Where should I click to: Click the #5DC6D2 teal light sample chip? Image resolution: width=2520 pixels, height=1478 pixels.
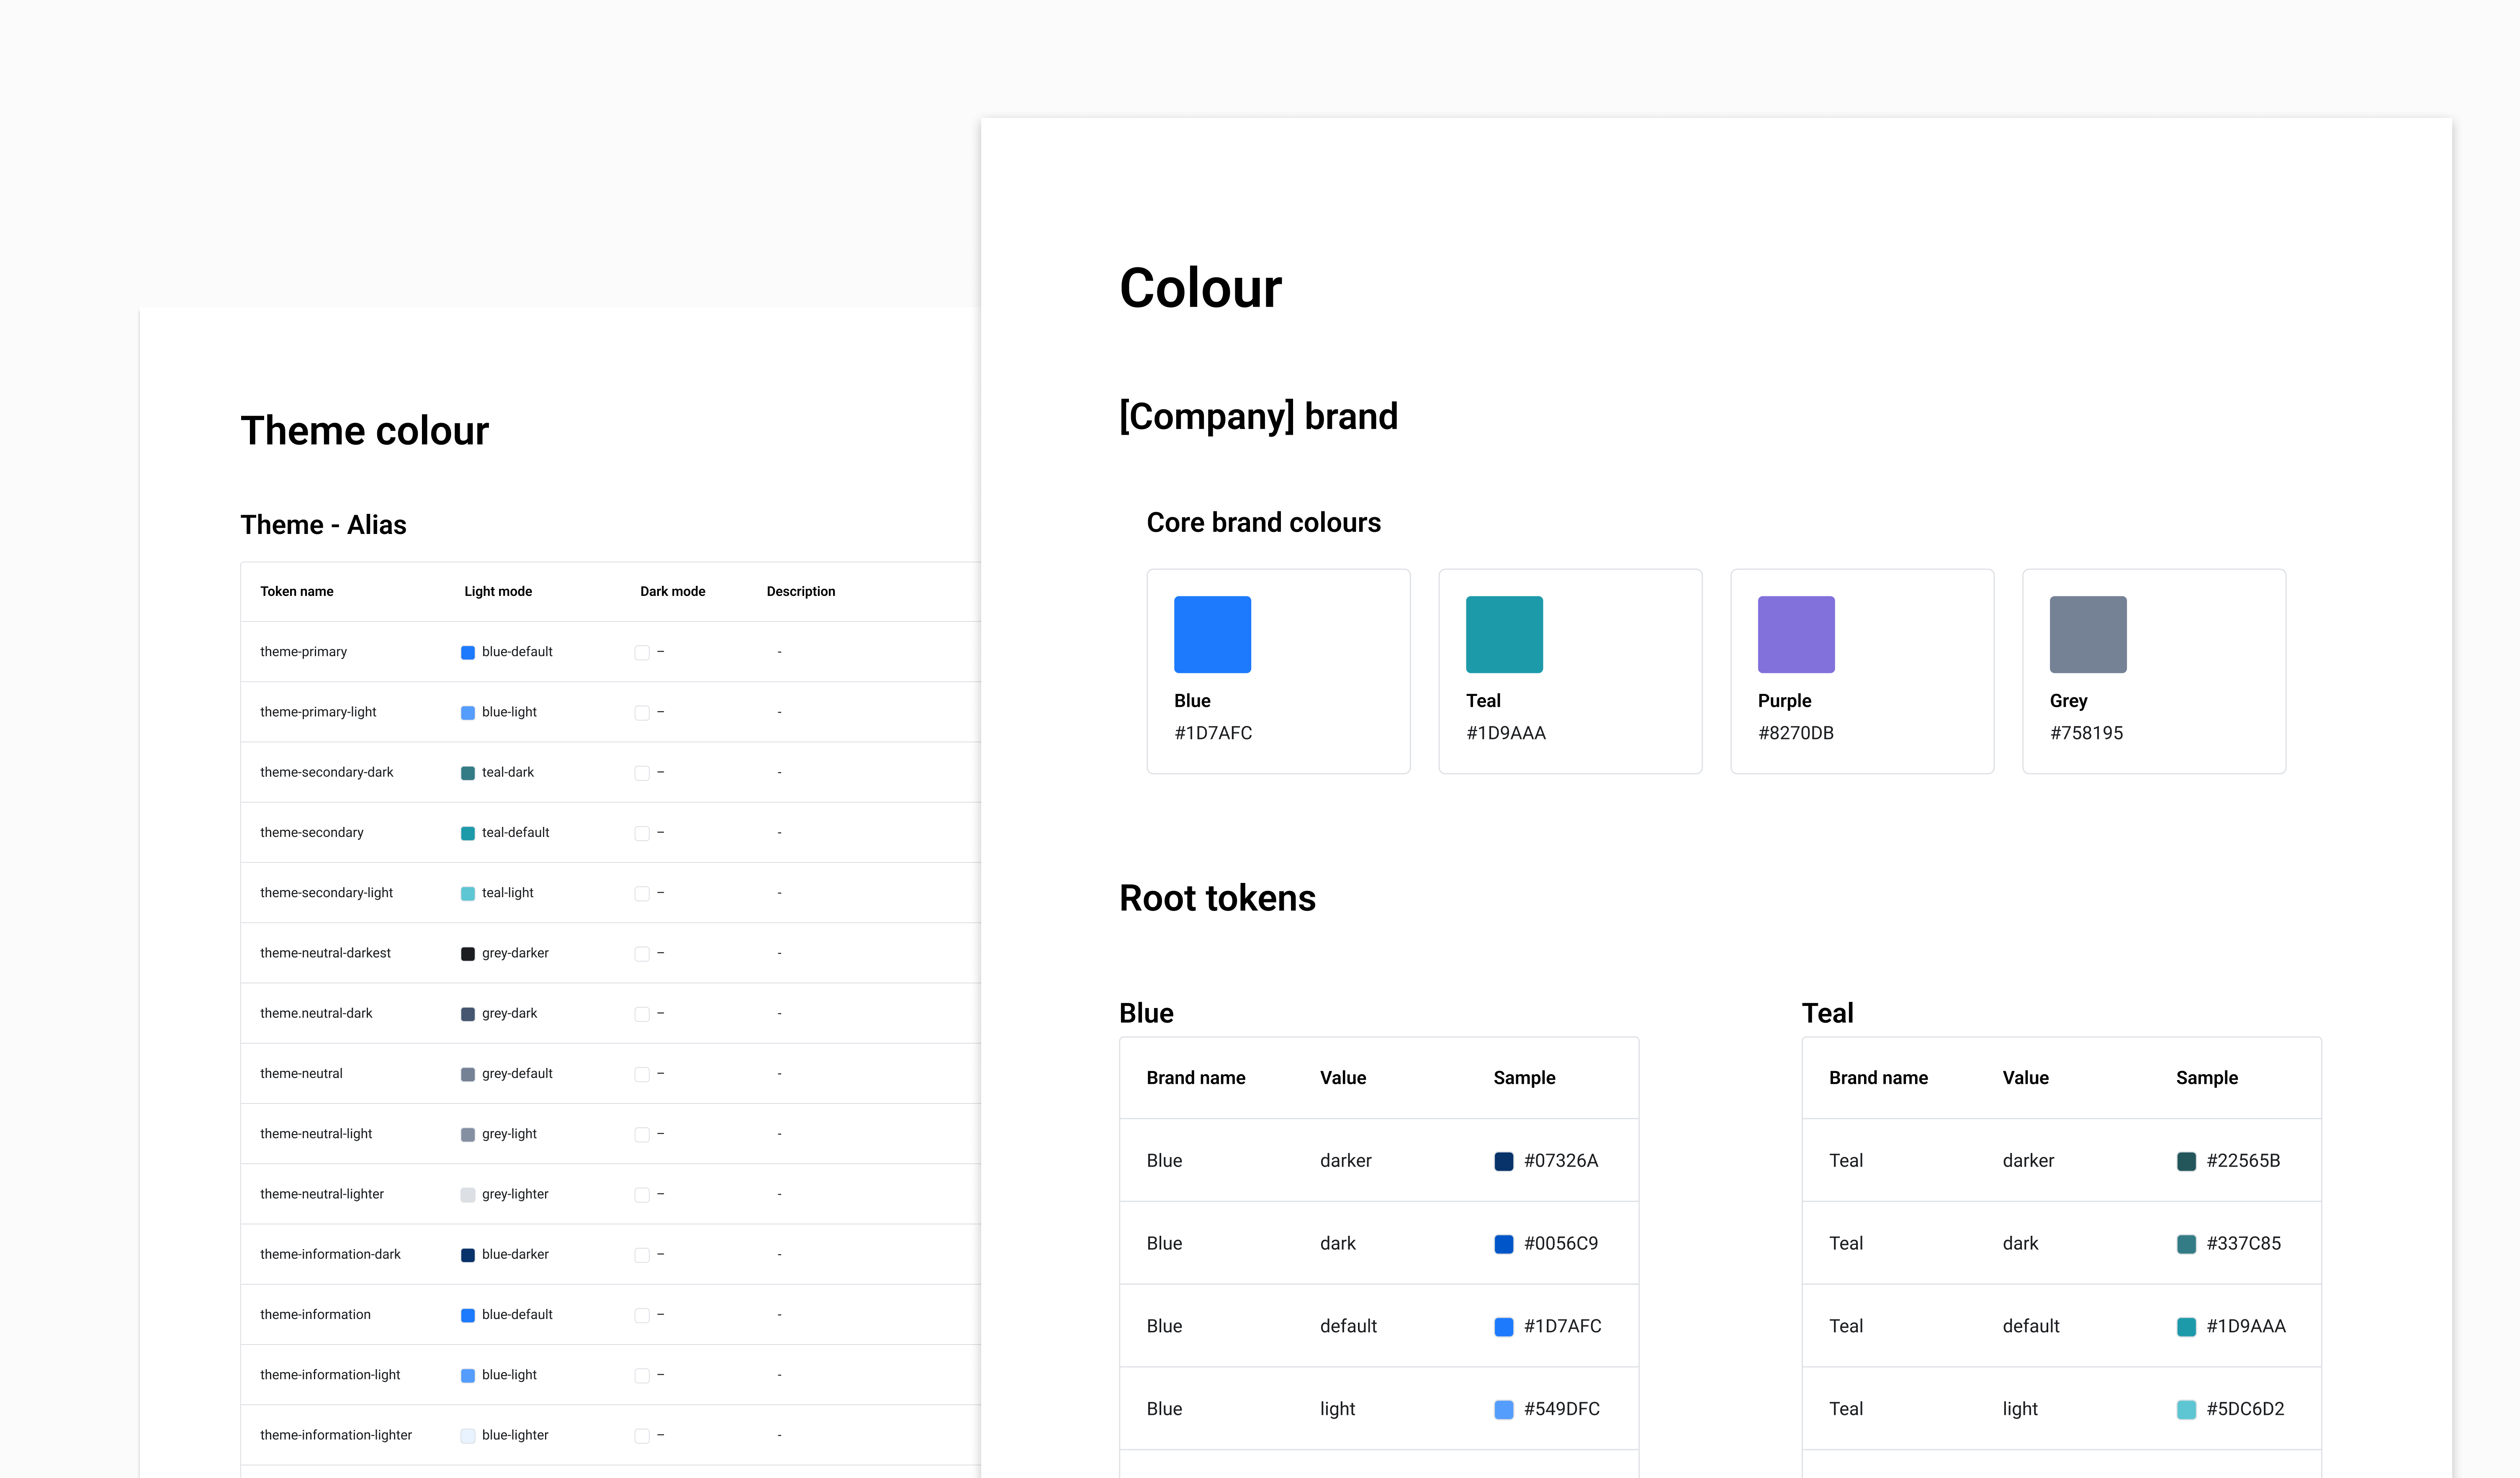coord(2186,1409)
